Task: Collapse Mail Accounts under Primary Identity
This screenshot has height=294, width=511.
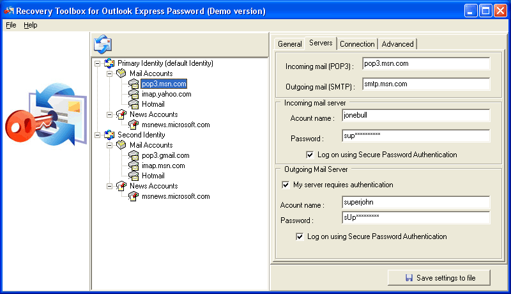Action: click(109, 73)
